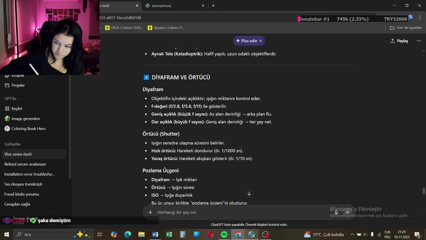This screenshot has height=240, width=426.
Task: Launch Copilot from the taskbar
Action: click(x=114, y=234)
